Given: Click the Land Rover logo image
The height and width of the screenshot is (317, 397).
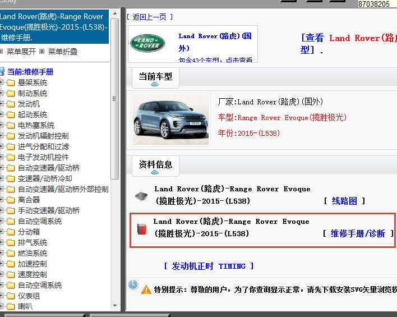Looking at the screenshot, I should click(x=147, y=43).
